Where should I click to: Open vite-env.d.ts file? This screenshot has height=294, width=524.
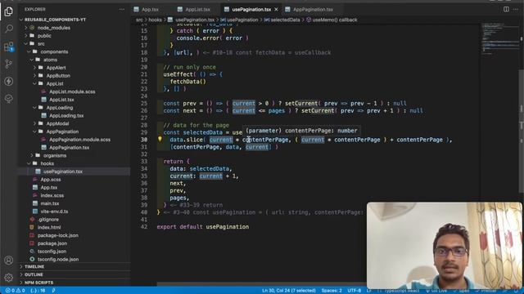(54, 212)
